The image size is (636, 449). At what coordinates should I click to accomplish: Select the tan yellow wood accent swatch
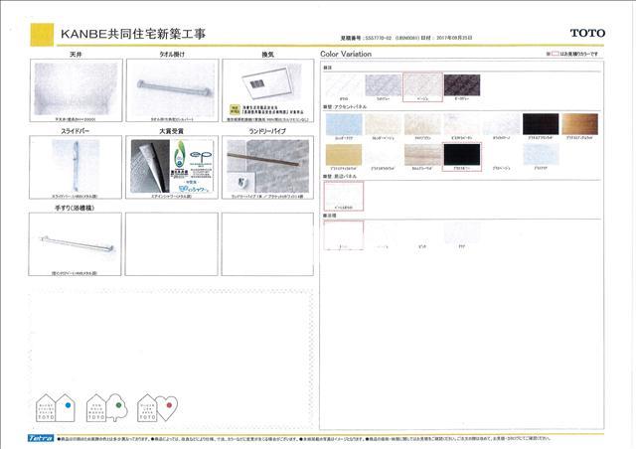(344, 155)
